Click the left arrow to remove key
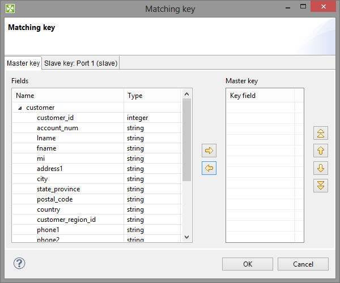The width and height of the screenshot is (340, 283). click(209, 168)
